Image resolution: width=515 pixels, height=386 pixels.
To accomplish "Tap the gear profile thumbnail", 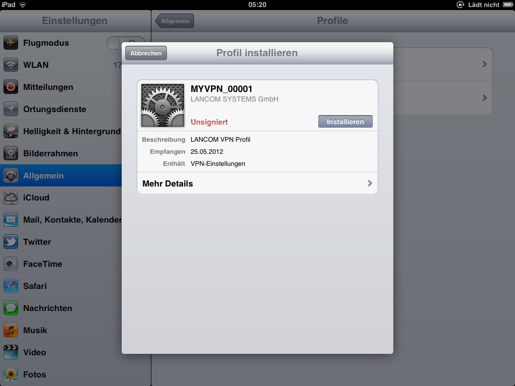I will [x=162, y=106].
